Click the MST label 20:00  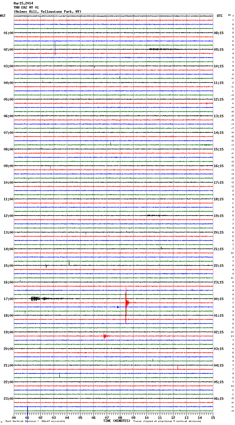(9, 349)
